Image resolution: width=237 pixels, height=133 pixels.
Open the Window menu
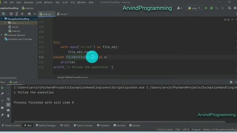81,2
